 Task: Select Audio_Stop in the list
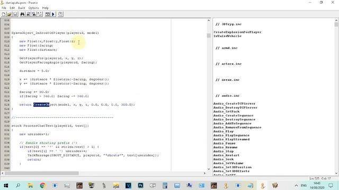point(224,151)
